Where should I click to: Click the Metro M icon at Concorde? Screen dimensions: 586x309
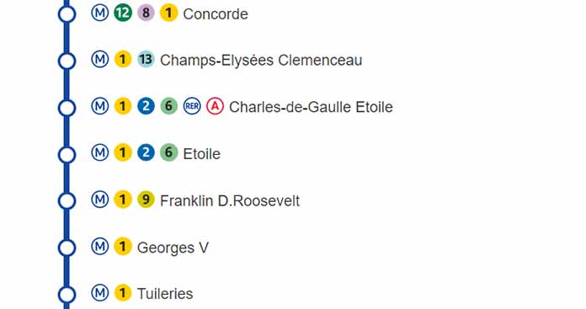100,13
